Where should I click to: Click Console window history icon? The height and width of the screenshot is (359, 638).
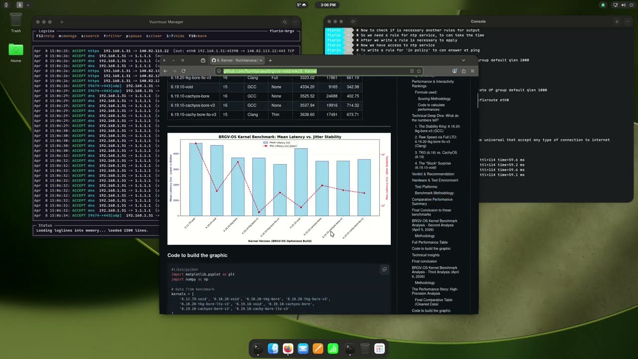point(353,21)
